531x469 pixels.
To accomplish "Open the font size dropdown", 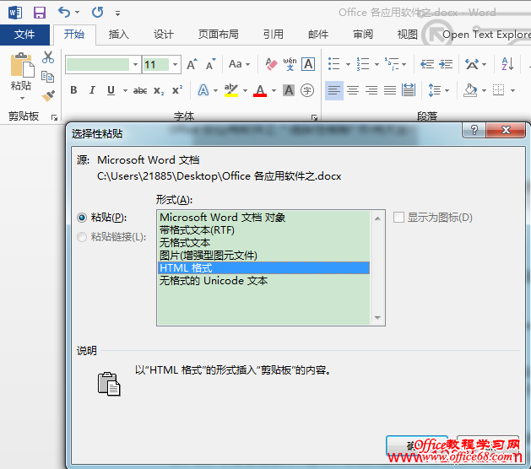I will coord(175,64).
